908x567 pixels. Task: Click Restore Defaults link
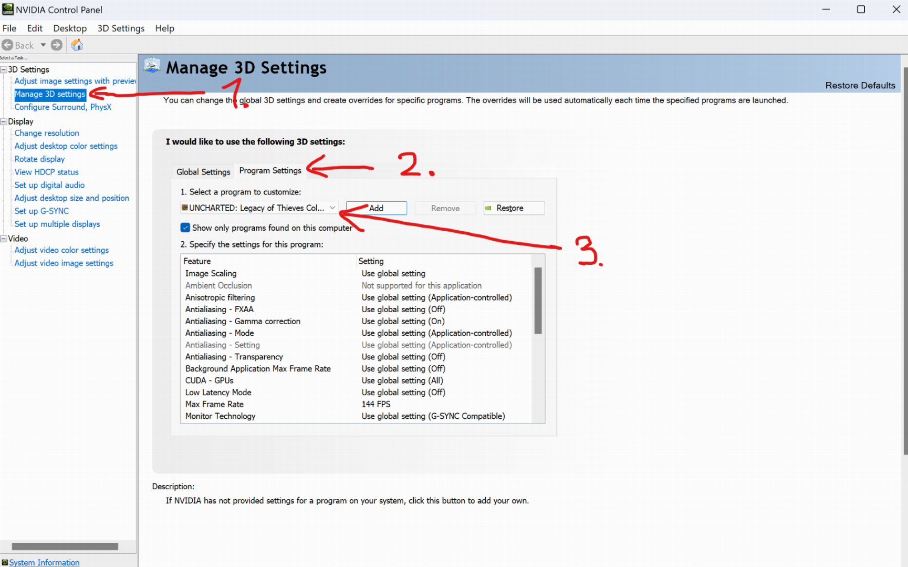tap(860, 85)
